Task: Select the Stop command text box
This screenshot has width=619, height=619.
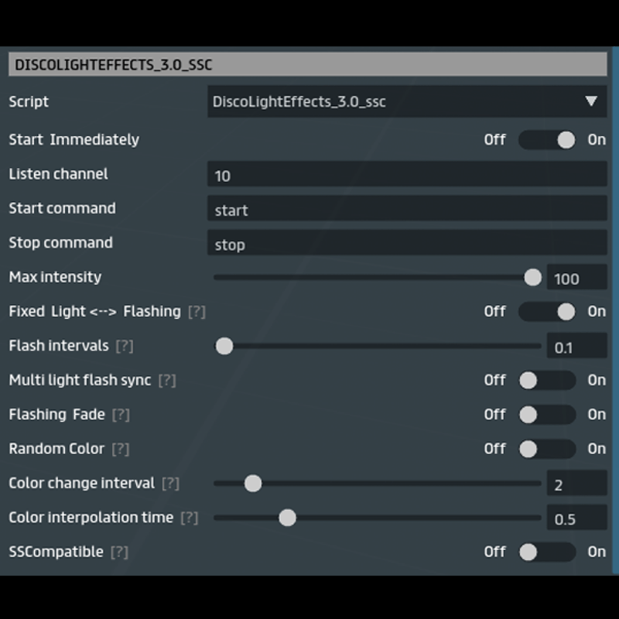Action: (x=406, y=244)
